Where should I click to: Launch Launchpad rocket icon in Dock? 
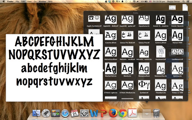[46, 113]
